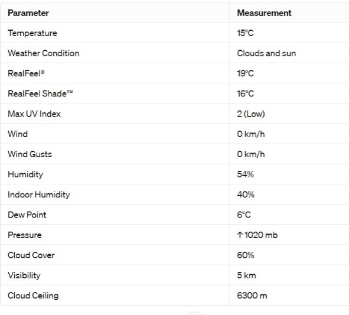Select the RealFeel Shade 16°C value

246,93
